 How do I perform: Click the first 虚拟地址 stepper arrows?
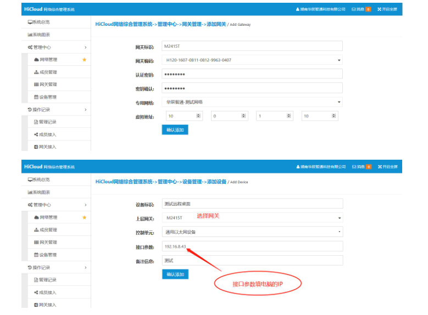click(198, 116)
